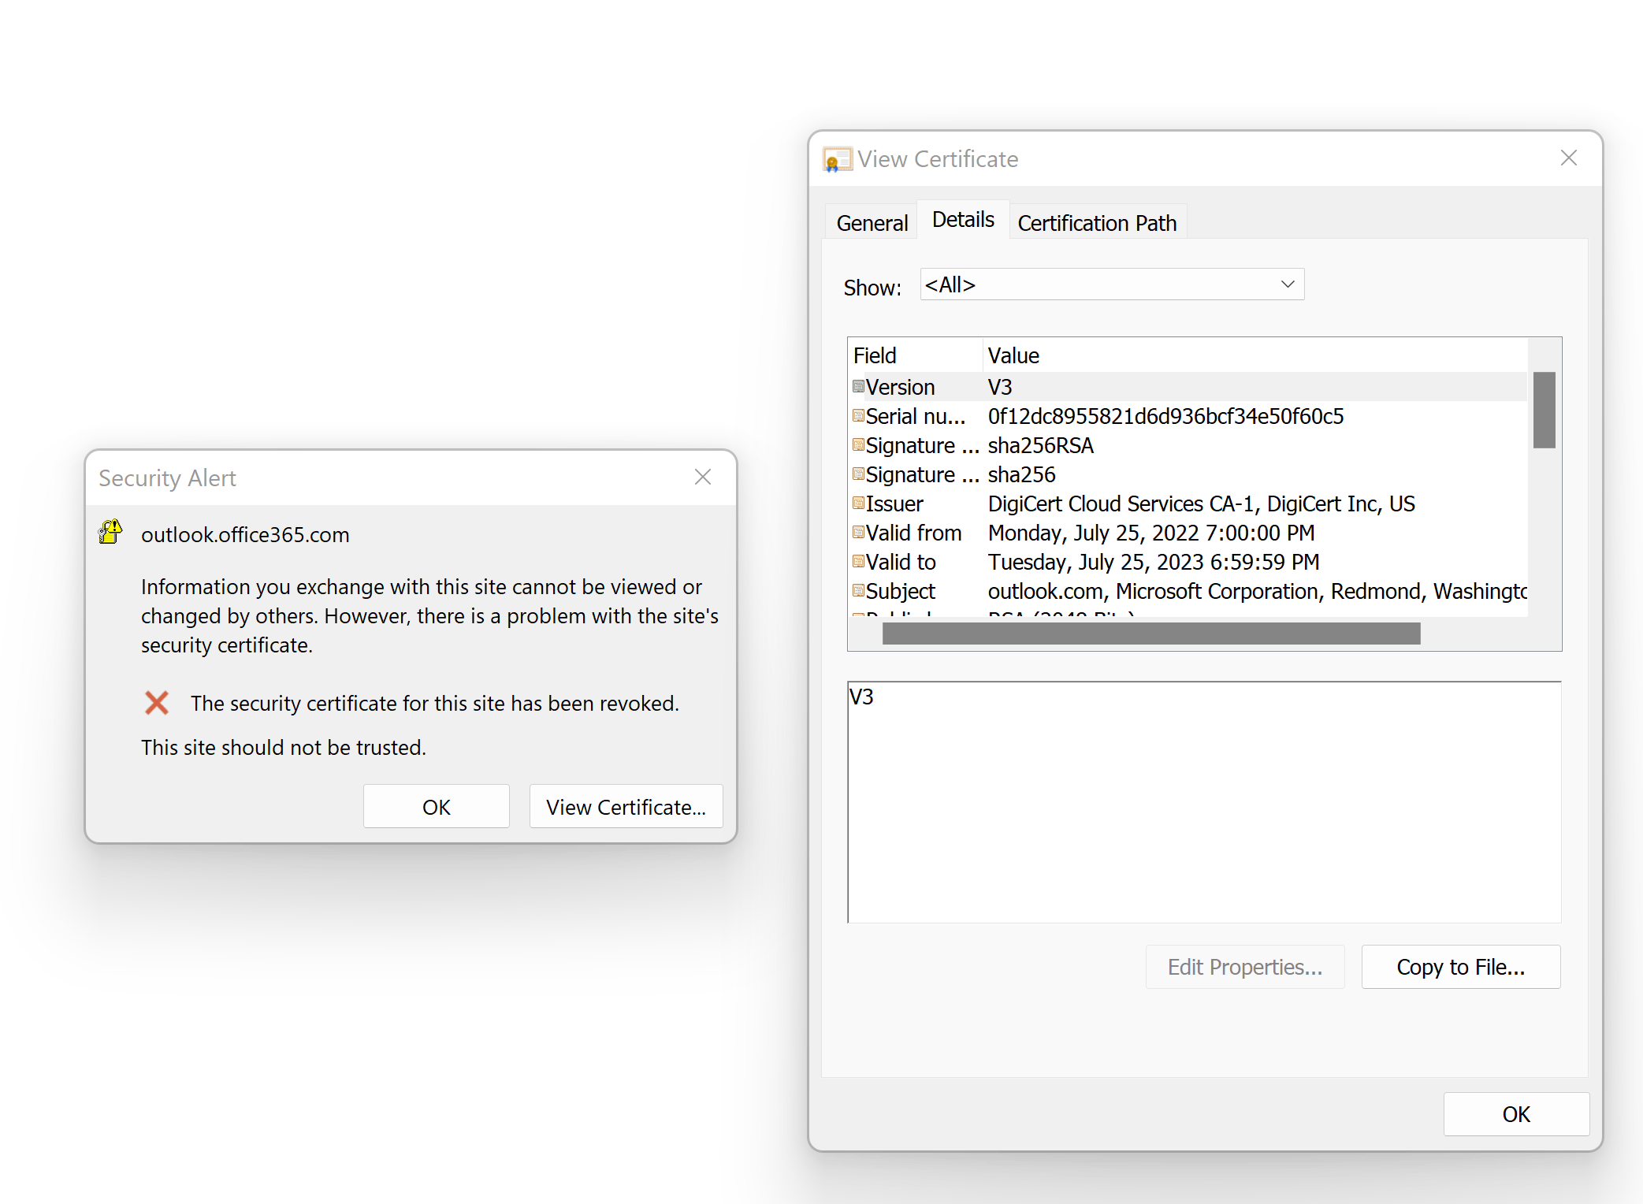Viewport: 1643px width, 1204px height.
Task: Click the View Certificate... button
Action: point(626,806)
